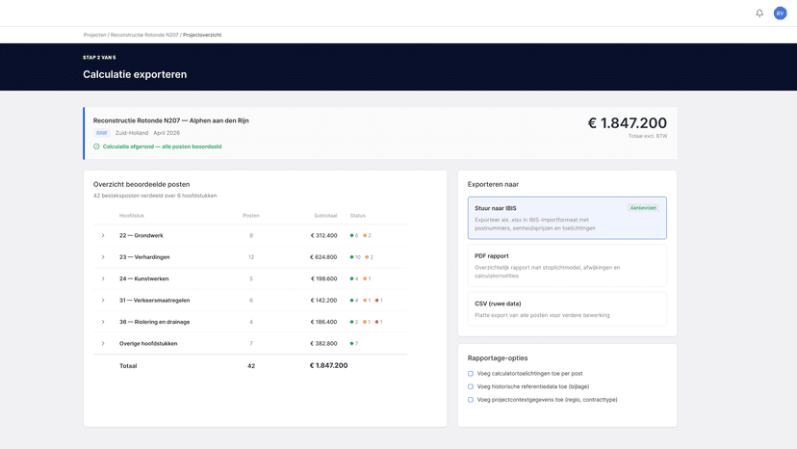Click the orange status dot for Kunstwerken
The width and height of the screenshot is (797, 449).
coord(365,279)
